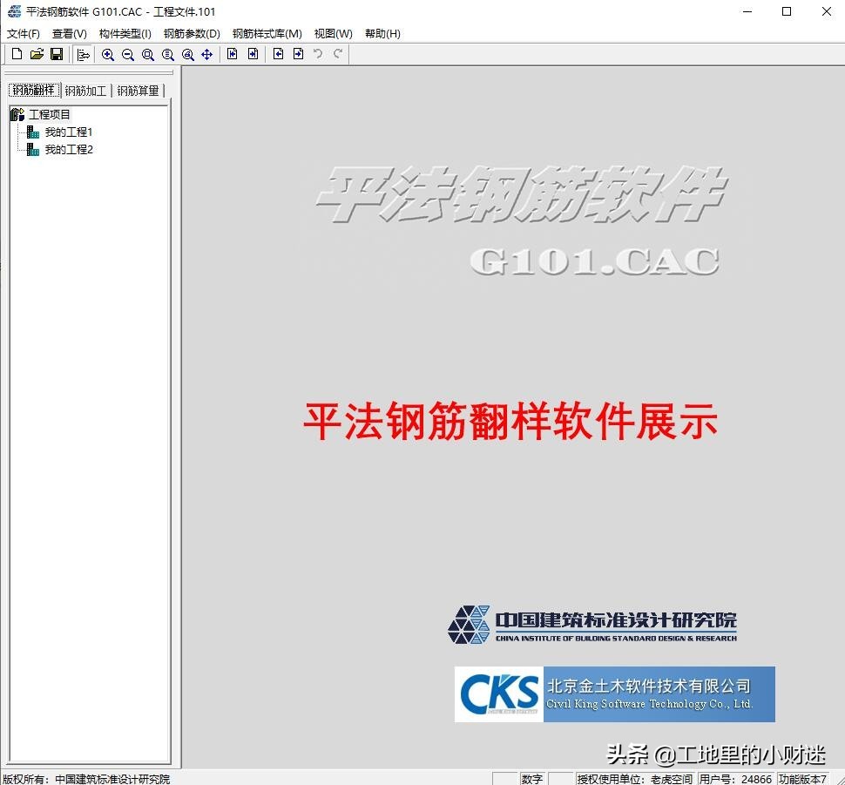Open the 视图(W) menu

click(x=333, y=34)
